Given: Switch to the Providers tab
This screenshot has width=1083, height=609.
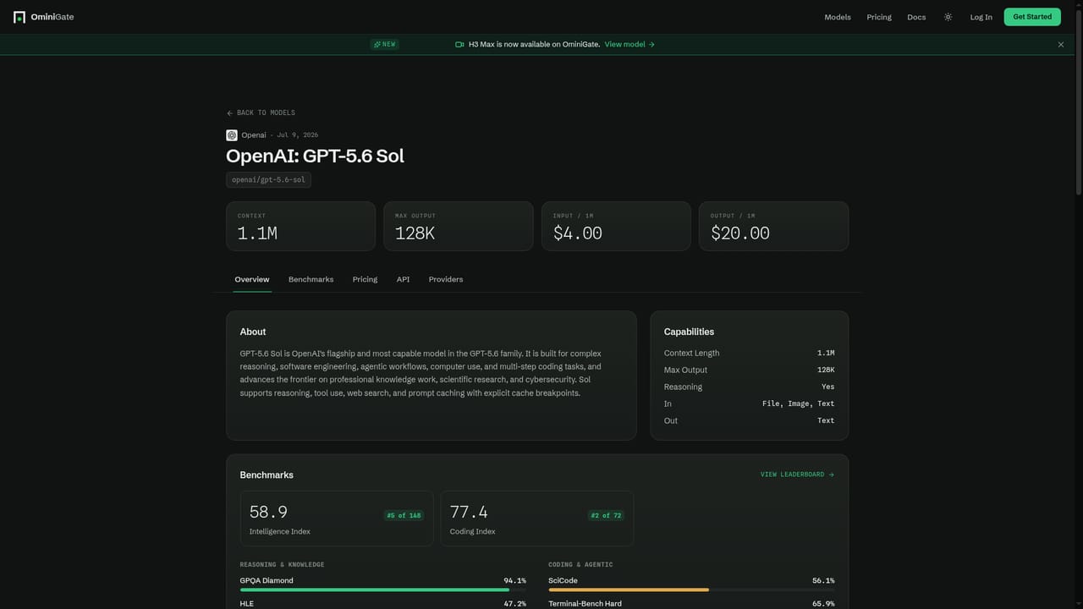Looking at the screenshot, I should pos(446,279).
